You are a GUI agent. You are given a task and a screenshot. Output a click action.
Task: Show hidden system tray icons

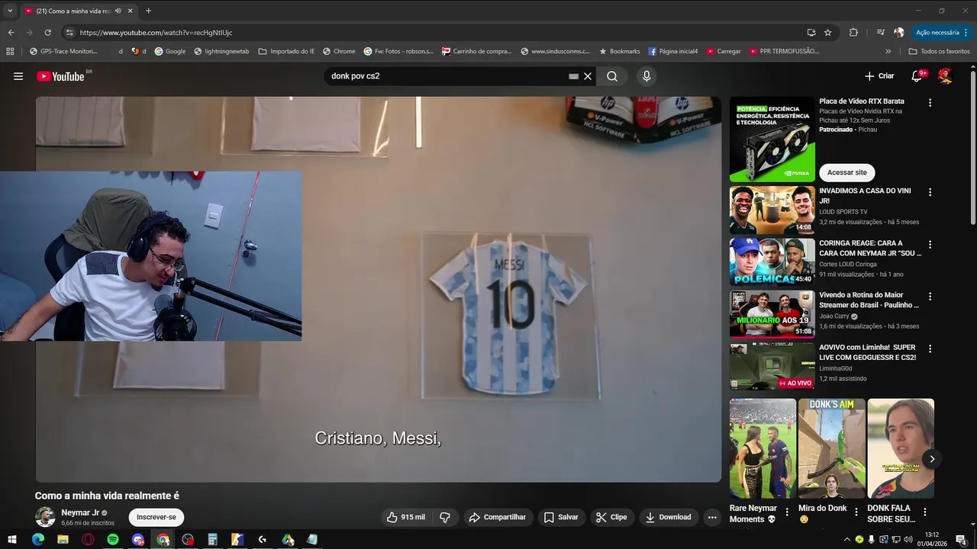click(846, 539)
